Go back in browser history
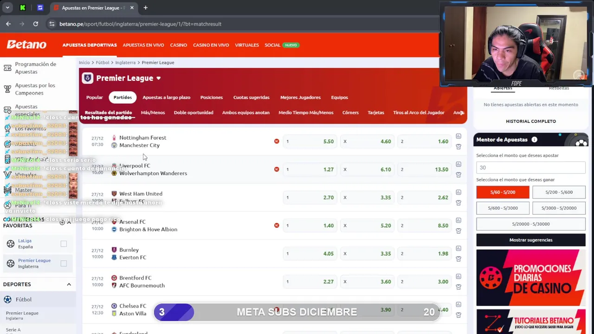Image resolution: width=594 pixels, height=334 pixels. pos(8,24)
